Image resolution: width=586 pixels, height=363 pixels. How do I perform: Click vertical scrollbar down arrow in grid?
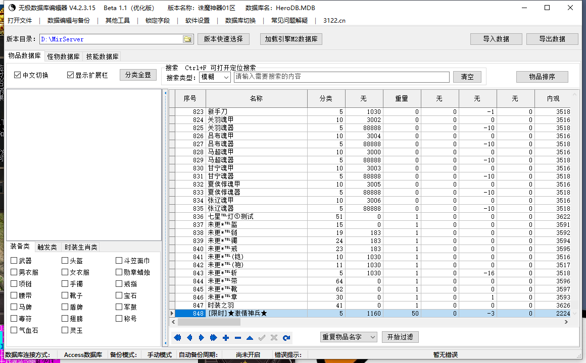coord(575,314)
